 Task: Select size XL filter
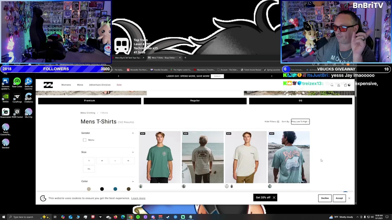pos(128,161)
